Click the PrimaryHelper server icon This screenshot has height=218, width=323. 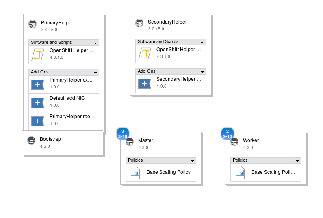(33, 24)
